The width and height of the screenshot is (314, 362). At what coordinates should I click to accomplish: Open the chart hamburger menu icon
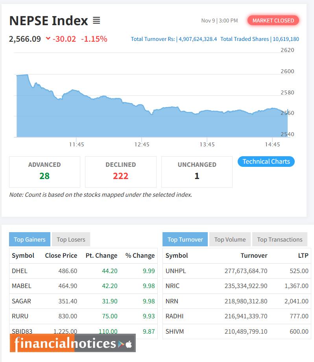96,20
